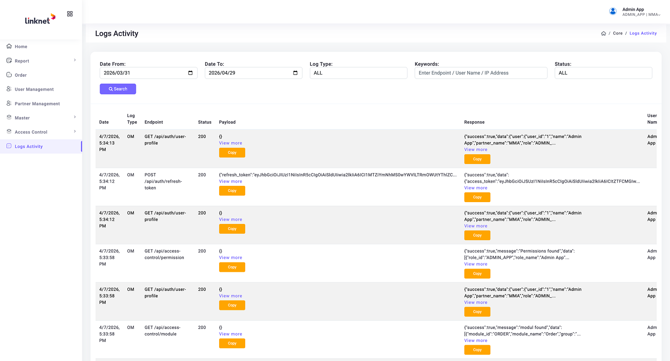Click POST /api/auth/refresh-token endpoint text
Viewport: 670px width, 361px height.
[x=163, y=181]
